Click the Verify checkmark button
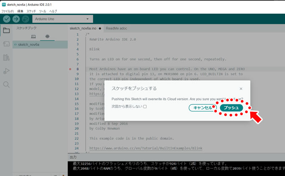This screenshot has width=285, height=176. [7, 19]
